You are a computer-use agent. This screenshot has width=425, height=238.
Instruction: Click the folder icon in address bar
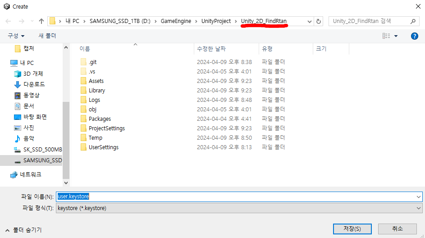coord(53,21)
